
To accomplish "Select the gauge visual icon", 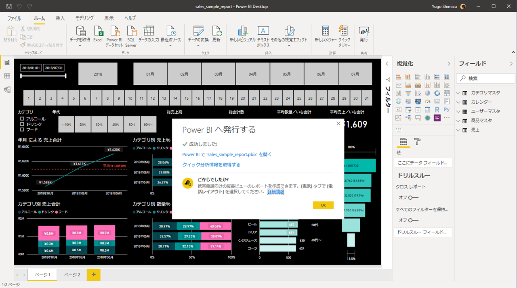I will pos(428,101).
